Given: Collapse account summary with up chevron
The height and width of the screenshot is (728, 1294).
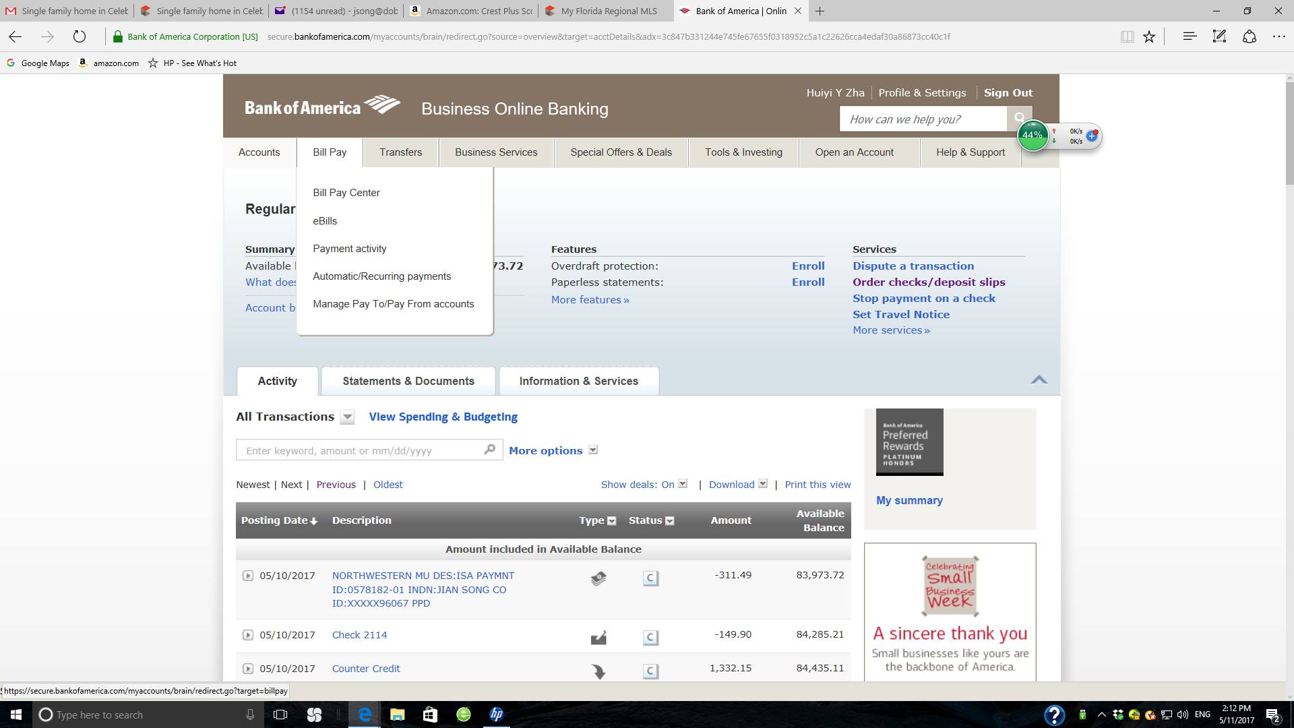Looking at the screenshot, I should [1039, 380].
